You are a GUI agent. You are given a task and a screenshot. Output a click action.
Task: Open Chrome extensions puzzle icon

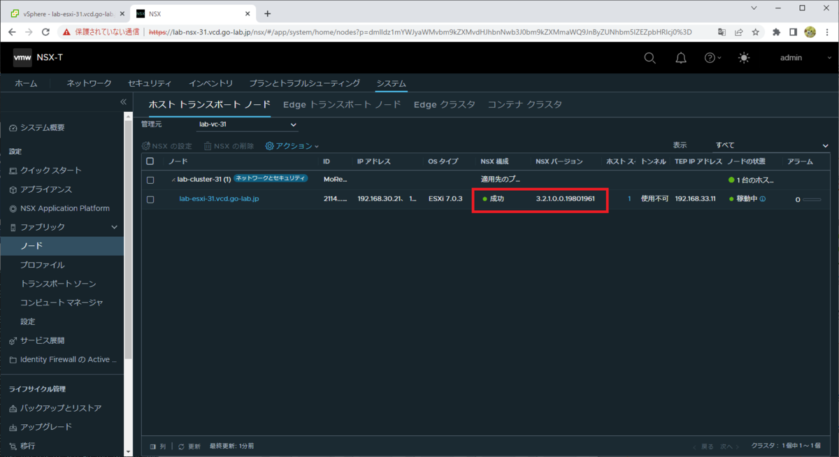(776, 32)
